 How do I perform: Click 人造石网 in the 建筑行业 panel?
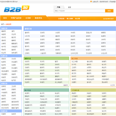(x=43, y=53)
